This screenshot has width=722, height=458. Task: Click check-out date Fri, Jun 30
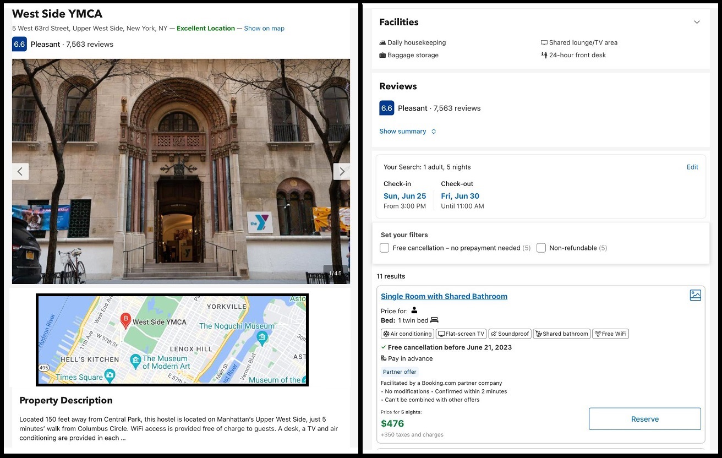[460, 196]
